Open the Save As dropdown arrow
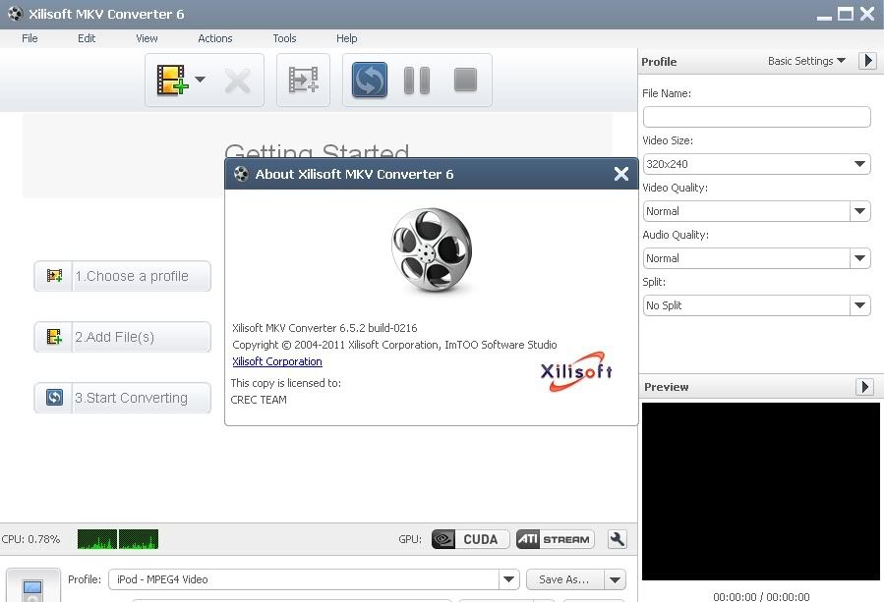The image size is (884, 602). [x=616, y=579]
